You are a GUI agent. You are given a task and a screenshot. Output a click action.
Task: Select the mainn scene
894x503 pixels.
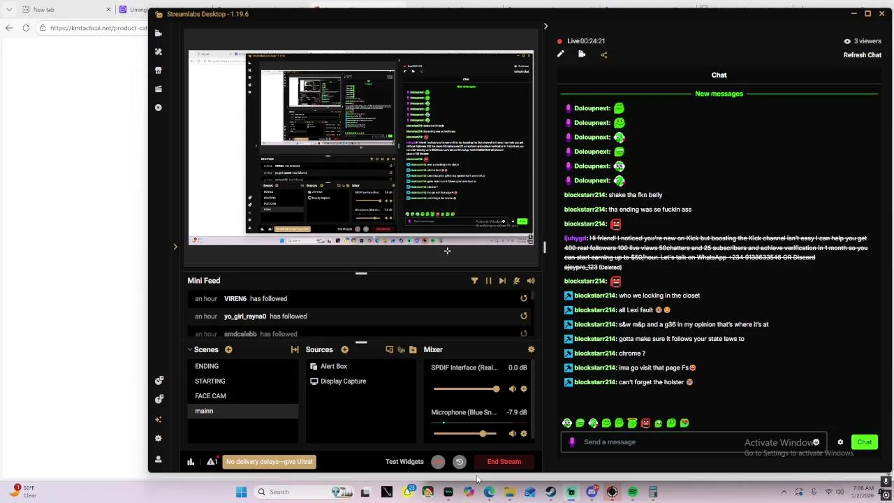[243, 411]
